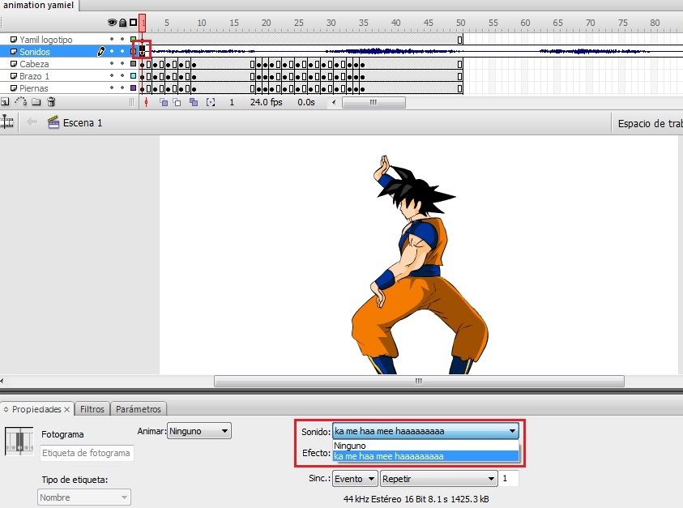
Task: Delete layer using the trash icon
Action: [51, 103]
